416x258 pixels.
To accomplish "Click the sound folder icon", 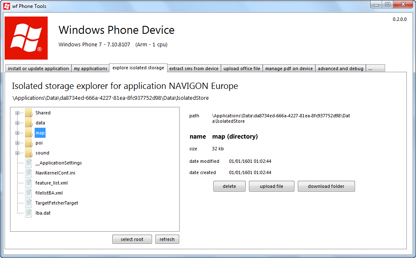I will point(29,153).
